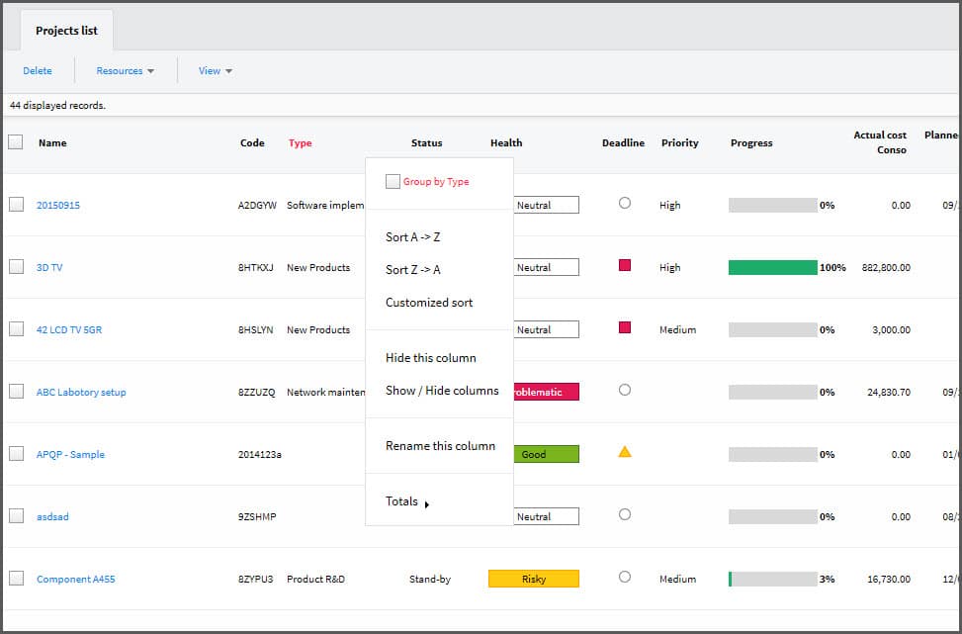Viewport: 962px width, 634px height.
Task: Click the deadline circle for ABC Labotory setup
Action: [x=625, y=390]
